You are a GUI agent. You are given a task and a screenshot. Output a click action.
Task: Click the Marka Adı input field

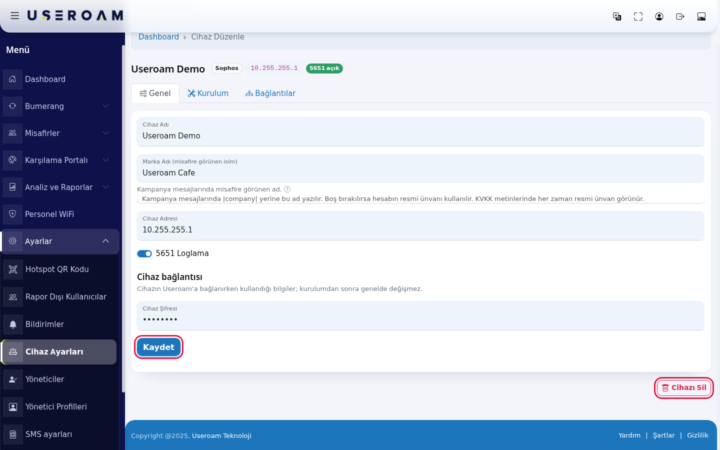click(x=420, y=169)
